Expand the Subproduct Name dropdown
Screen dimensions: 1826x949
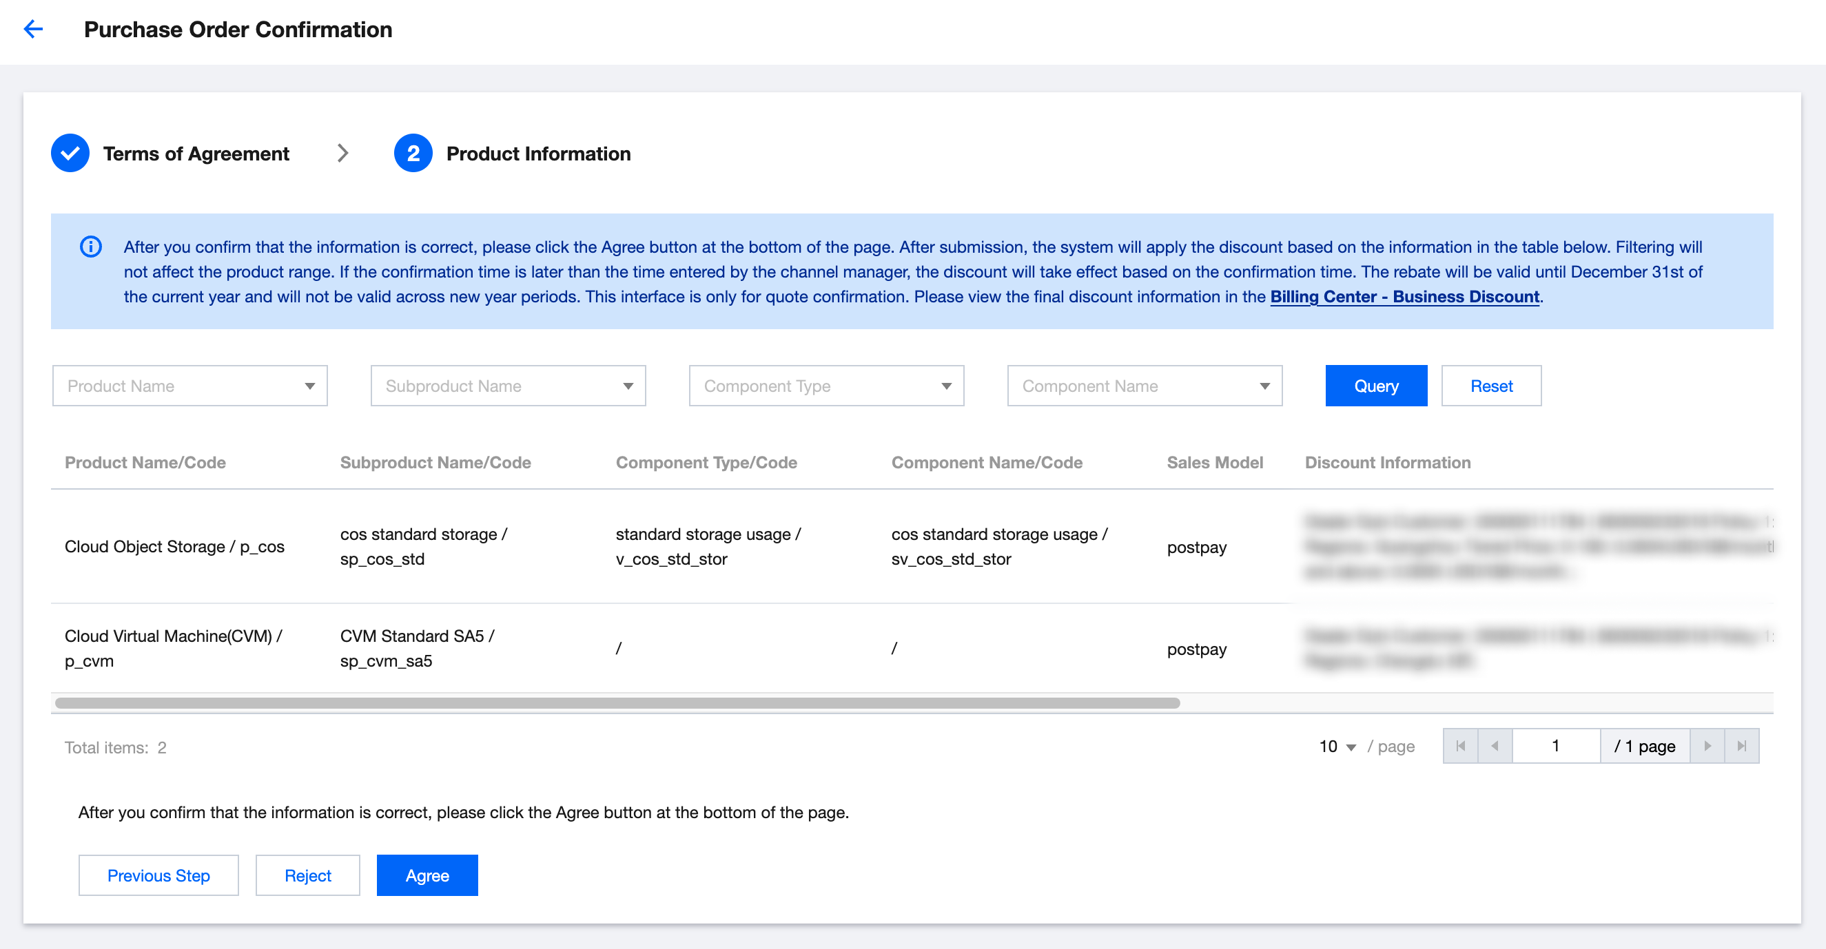[x=509, y=386]
